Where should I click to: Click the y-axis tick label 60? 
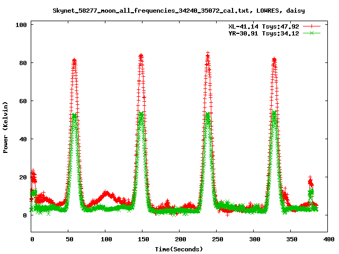click(23, 101)
